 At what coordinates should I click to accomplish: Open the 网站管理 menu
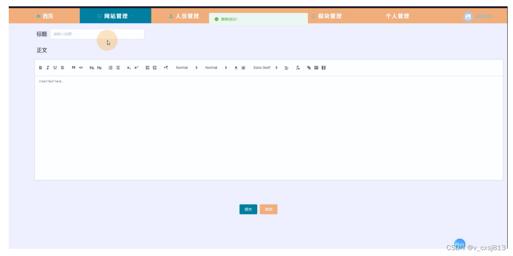(115, 16)
